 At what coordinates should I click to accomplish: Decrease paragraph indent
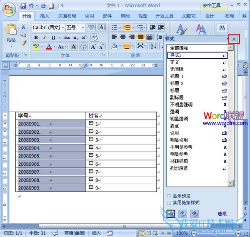click(x=152, y=27)
